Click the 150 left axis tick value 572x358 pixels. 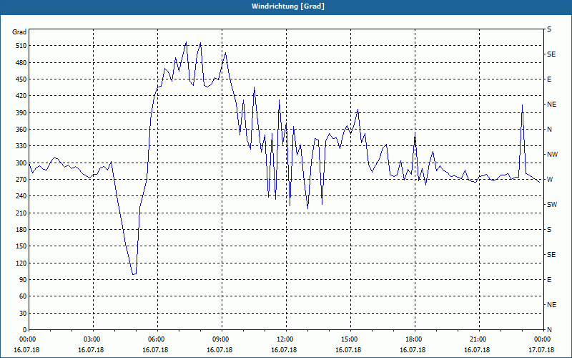point(21,246)
